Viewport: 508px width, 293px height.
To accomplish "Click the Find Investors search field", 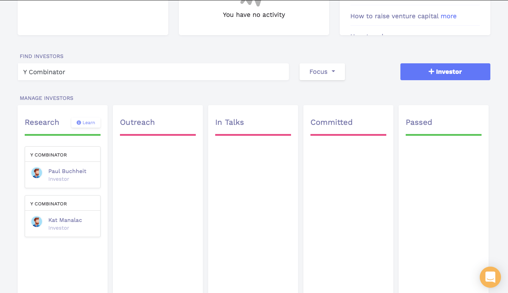I will pyautogui.click(x=153, y=72).
